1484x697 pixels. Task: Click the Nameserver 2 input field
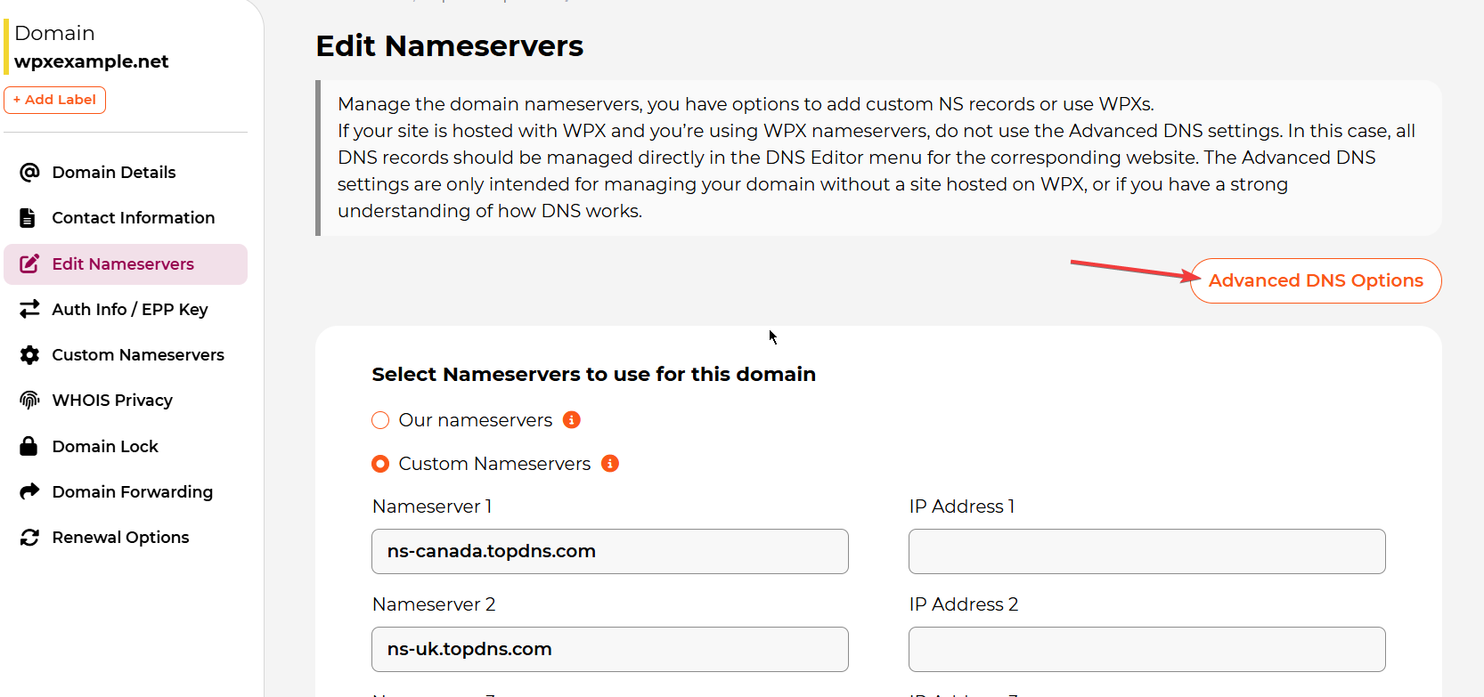tap(609, 650)
